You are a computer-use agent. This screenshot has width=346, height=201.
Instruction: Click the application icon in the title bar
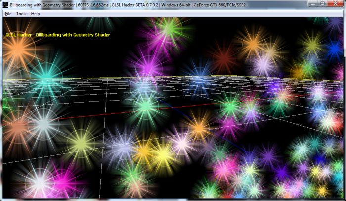tap(5, 4)
